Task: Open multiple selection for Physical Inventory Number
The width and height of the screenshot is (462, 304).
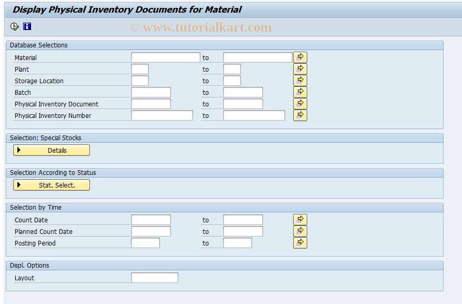Action: tap(300, 115)
